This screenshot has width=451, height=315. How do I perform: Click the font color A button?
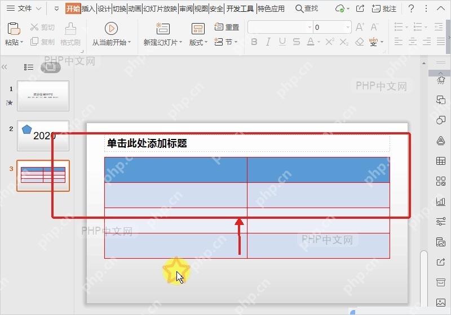coord(311,42)
